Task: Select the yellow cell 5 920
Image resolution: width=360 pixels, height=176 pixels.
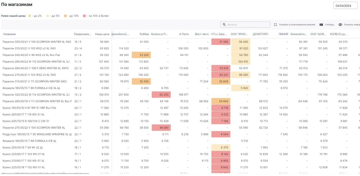Action: tap(241, 88)
